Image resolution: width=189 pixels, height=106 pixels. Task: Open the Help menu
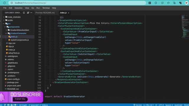[x=54, y=8]
